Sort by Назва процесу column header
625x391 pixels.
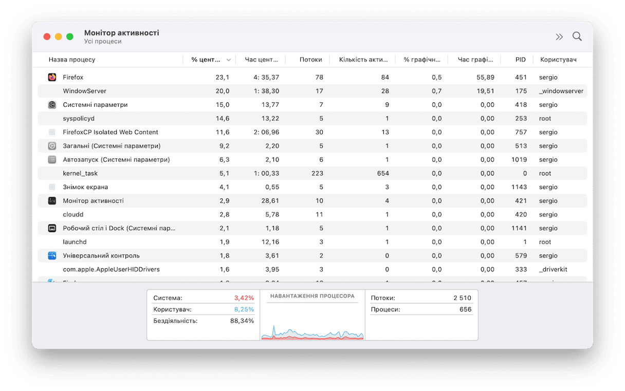pyautogui.click(x=72, y=60)
